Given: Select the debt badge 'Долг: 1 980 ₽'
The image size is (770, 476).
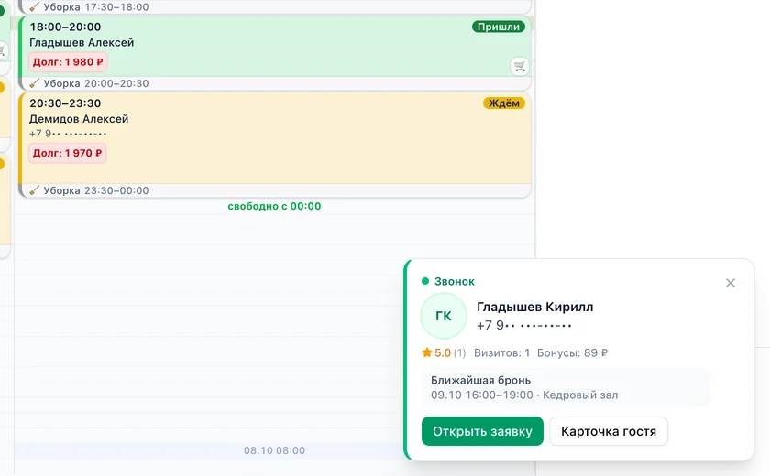Looking at the screenshot, I should pos(68,62).
